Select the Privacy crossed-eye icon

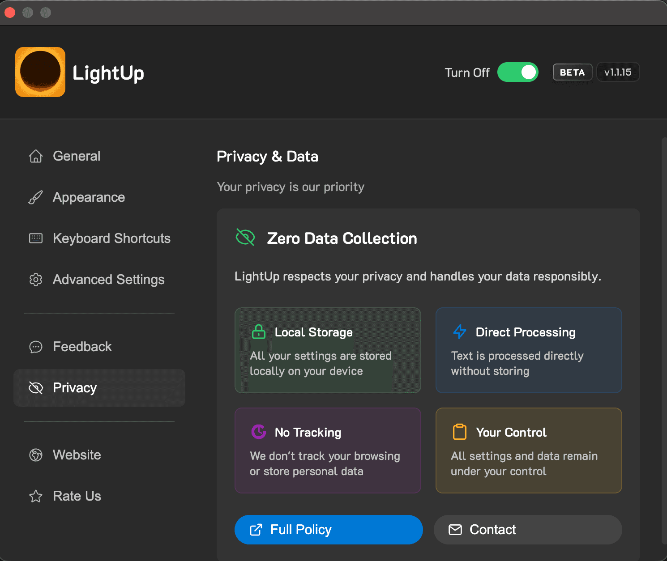tap(36, 388)
